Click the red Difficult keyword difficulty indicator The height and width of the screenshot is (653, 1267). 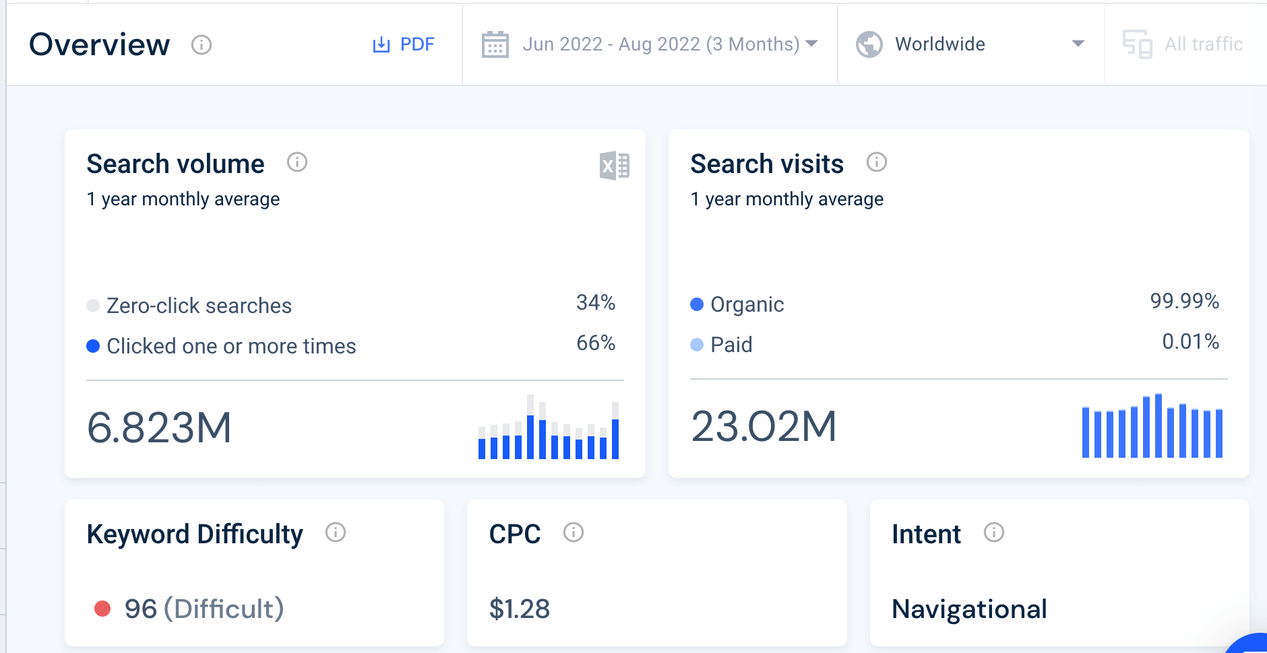tap(102, 609)
